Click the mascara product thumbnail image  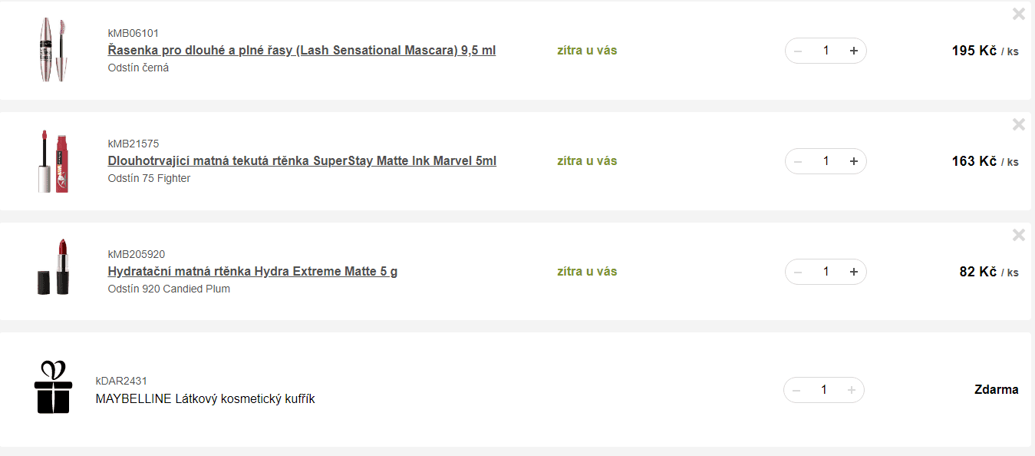point(53,50)
